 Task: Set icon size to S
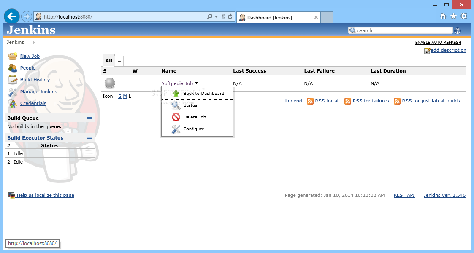click(x=120, y=96)
